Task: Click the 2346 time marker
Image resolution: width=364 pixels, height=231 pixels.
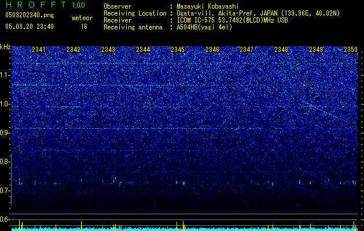Action: [212, 49]
